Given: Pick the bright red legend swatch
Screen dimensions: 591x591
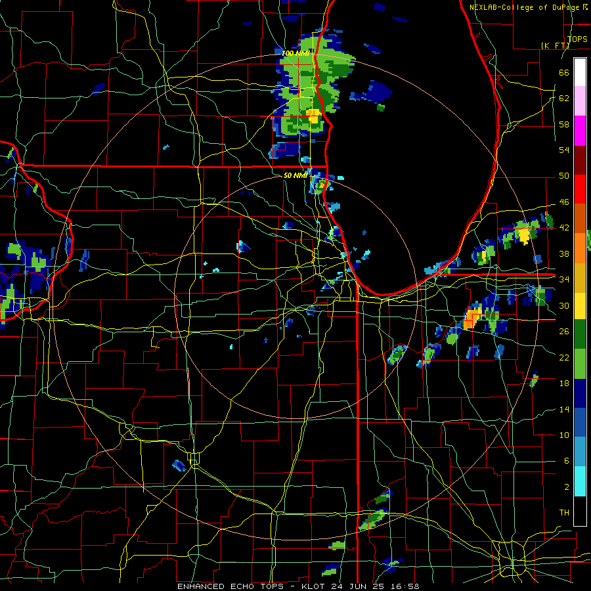Looking at the screenshot, I should (580, 189).
